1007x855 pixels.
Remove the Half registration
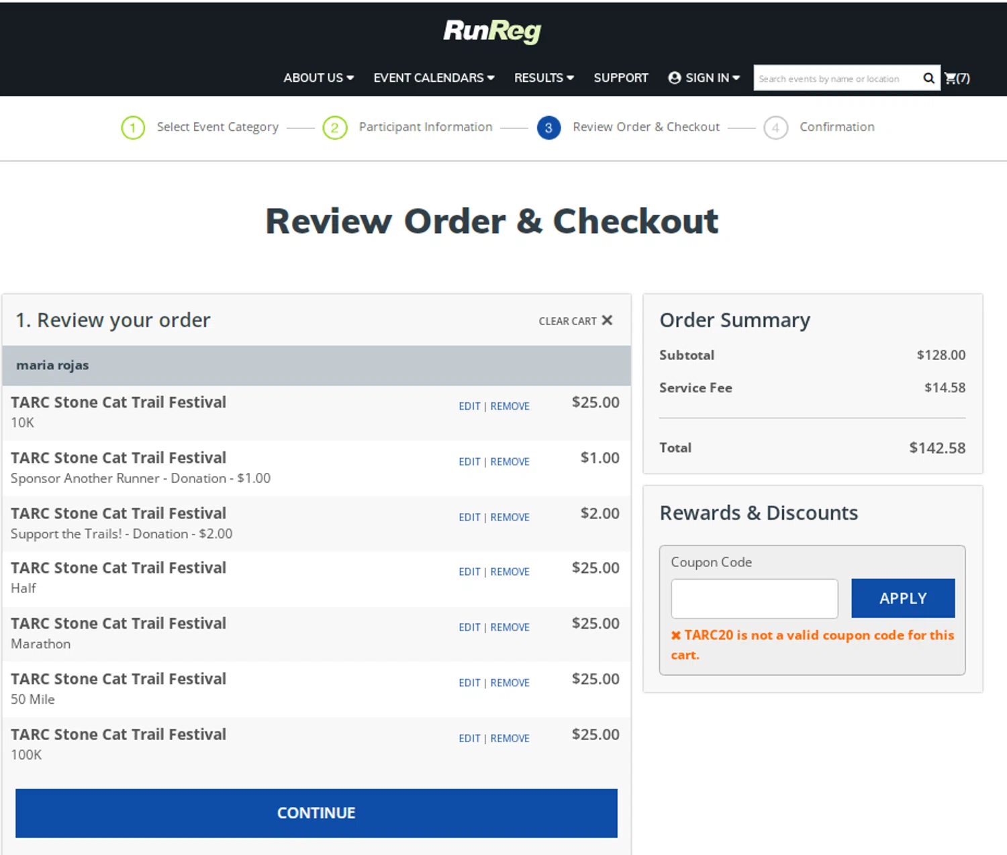pyautogui.click(x=510, y=572)
